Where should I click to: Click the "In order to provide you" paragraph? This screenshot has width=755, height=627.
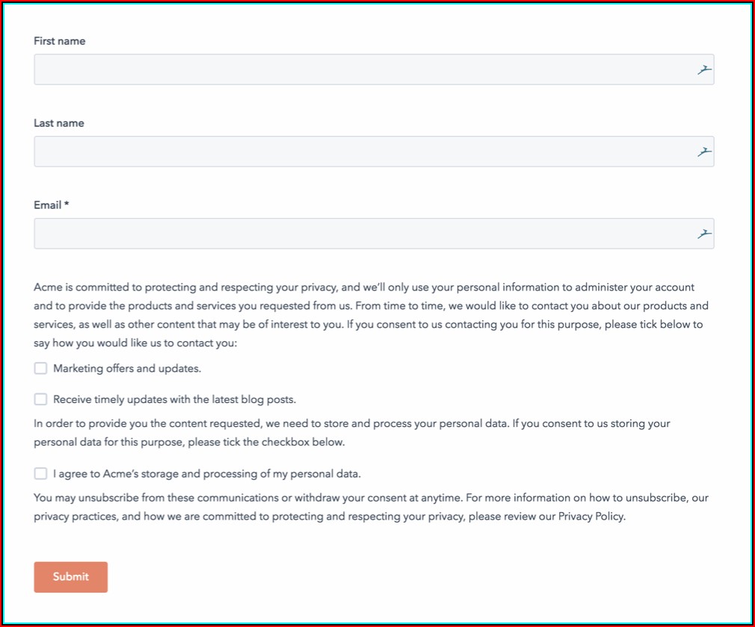pos(351,432)
